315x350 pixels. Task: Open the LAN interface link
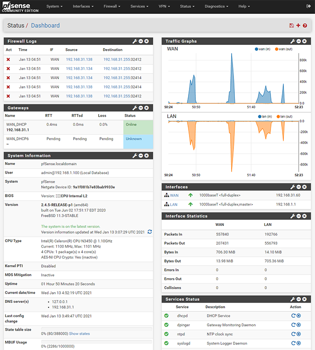click(174, 205)
